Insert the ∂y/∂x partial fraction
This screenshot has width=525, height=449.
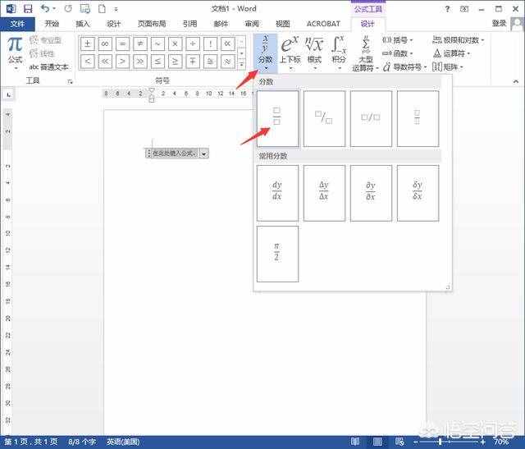pos(371,193)
